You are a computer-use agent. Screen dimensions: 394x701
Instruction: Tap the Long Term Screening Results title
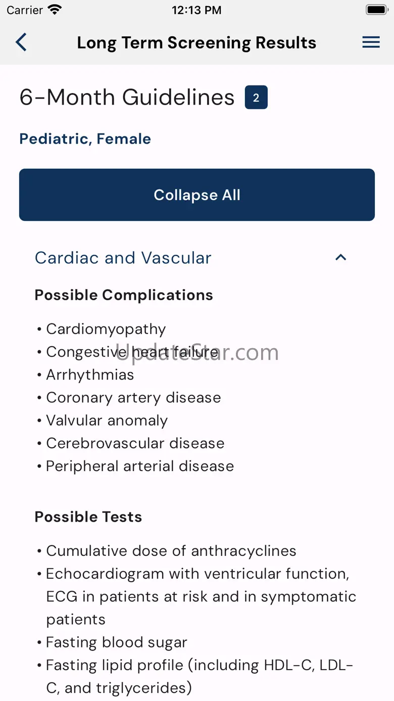point(196,43)
